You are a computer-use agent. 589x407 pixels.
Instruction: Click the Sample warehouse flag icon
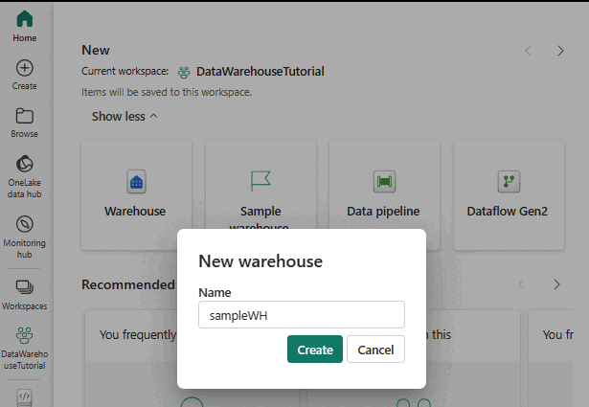[x=261, y=181]
